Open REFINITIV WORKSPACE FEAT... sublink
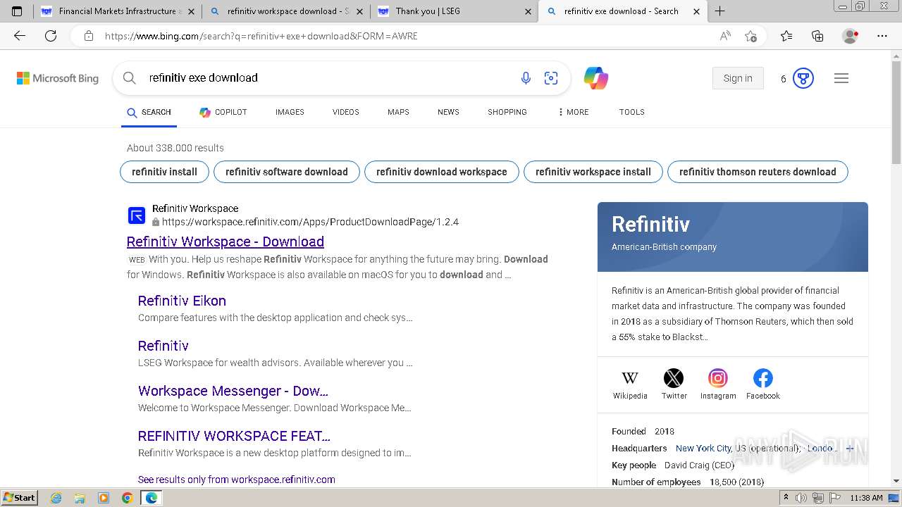 tap(234, 436)
